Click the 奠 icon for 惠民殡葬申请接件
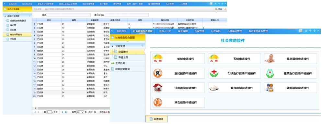The width and height of the screenshot is (322, 124). click(158, 73)
